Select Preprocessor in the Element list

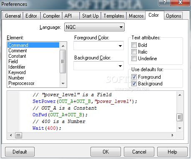pos(33,83)
